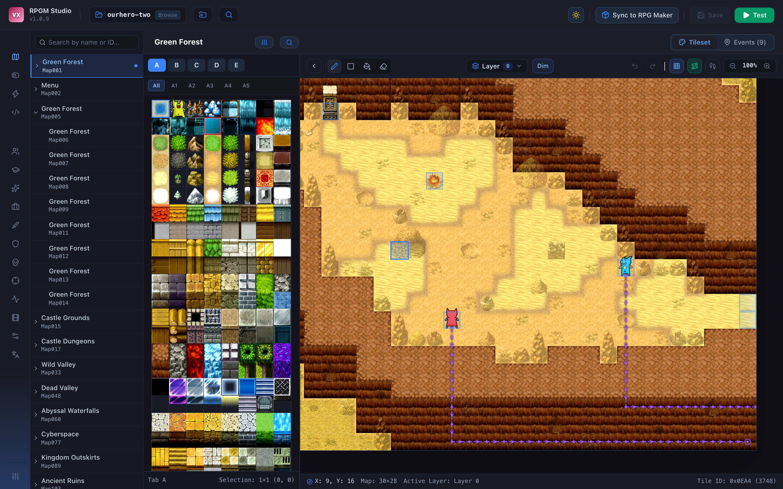Select the eraser tool
The height and width of the screenshot is (489, 783).
click(383, 66)
